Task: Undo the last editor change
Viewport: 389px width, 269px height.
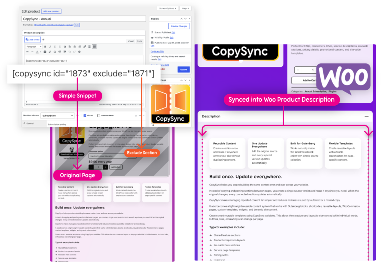Action: 70,52
